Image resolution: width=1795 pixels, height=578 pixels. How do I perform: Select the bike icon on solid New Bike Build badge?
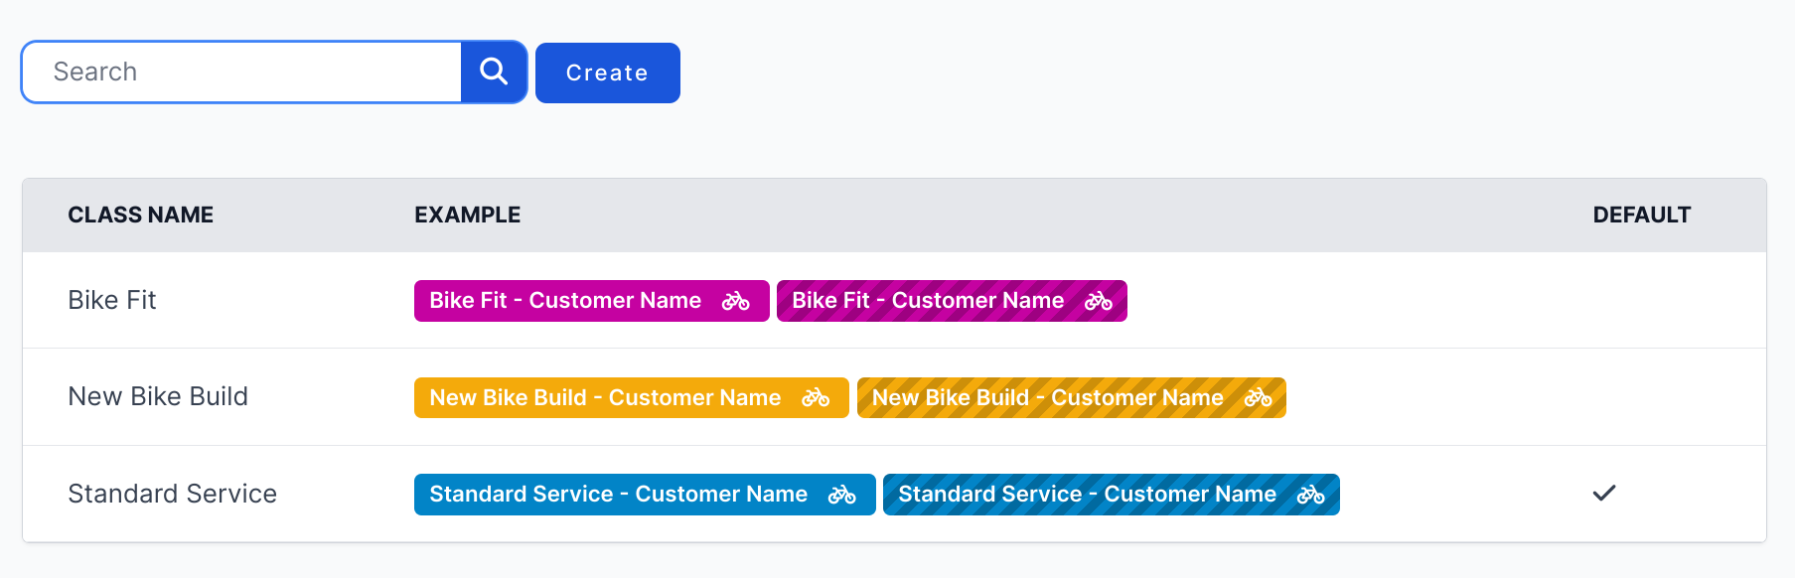(817, 397)
